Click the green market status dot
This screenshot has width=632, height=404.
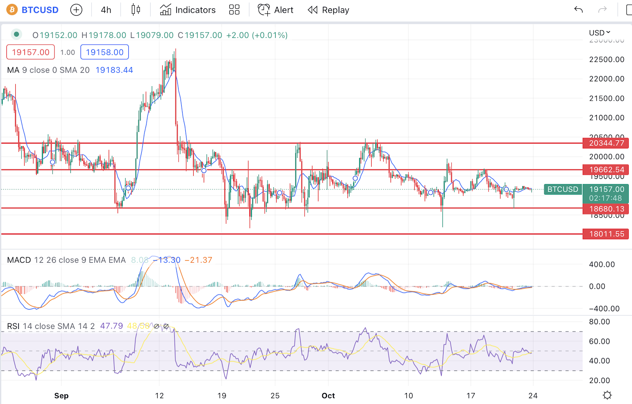(x=16, y=34)
